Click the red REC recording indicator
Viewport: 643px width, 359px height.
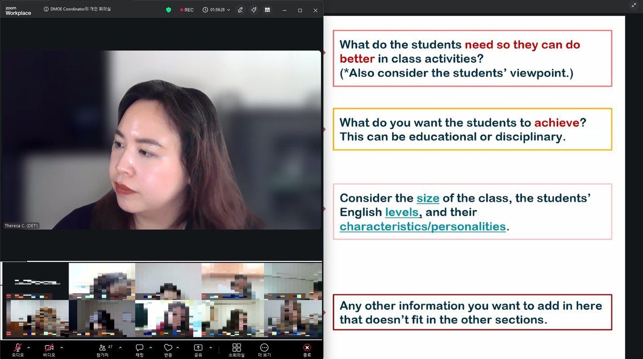point(187,10)
